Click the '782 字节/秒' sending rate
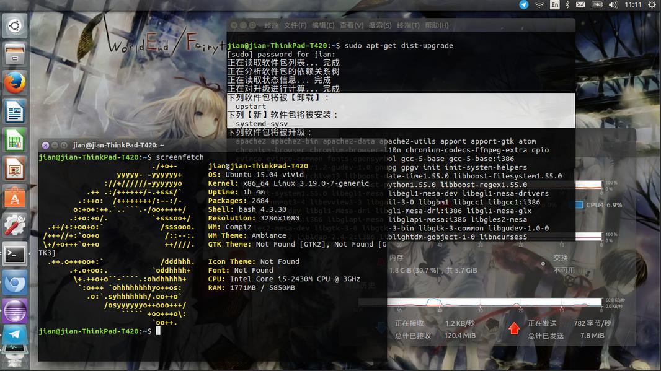661x371 pixels. coord(592,323)
